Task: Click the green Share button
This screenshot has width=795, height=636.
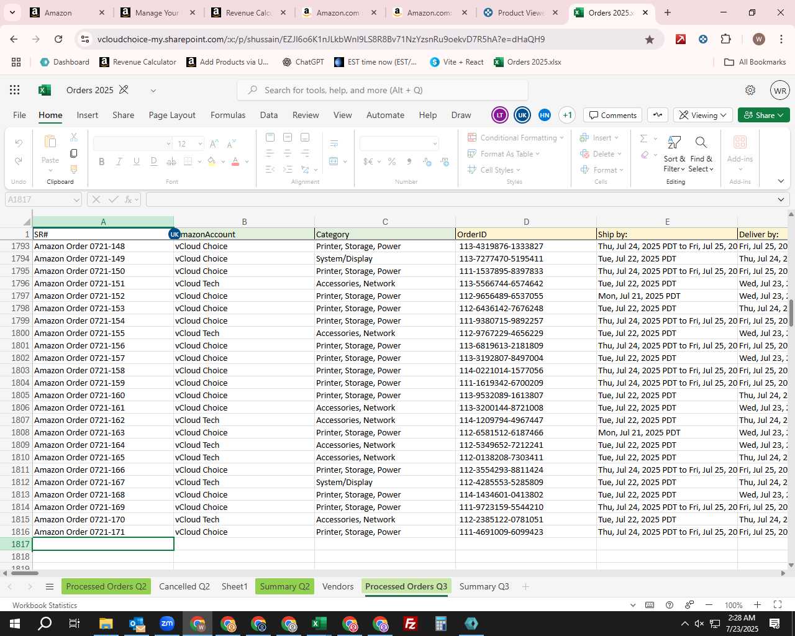Action: point(764,115)
